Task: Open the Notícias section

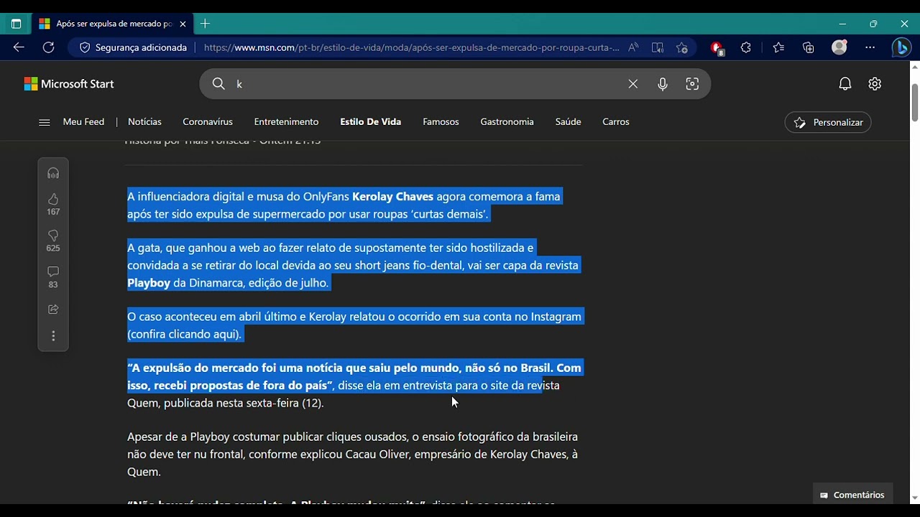Action: [144, 122]
